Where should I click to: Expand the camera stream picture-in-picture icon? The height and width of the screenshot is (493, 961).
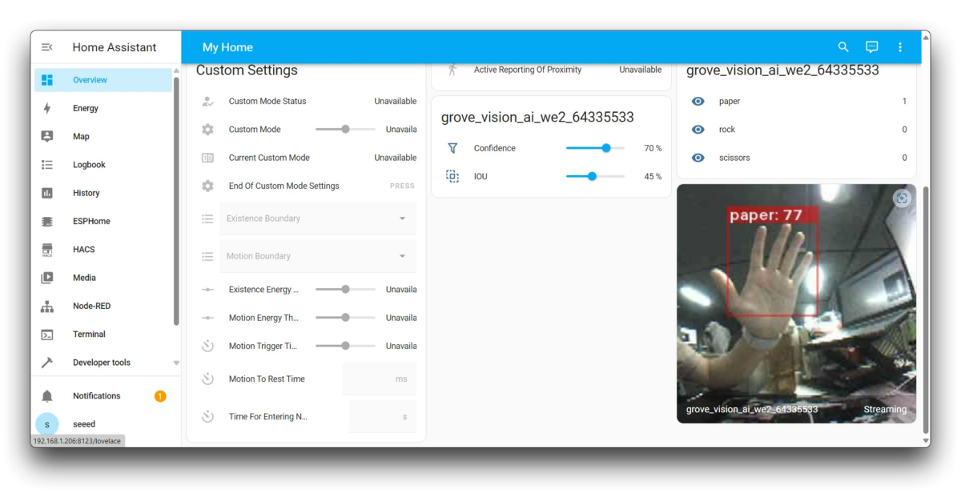(x=903, y=198)
